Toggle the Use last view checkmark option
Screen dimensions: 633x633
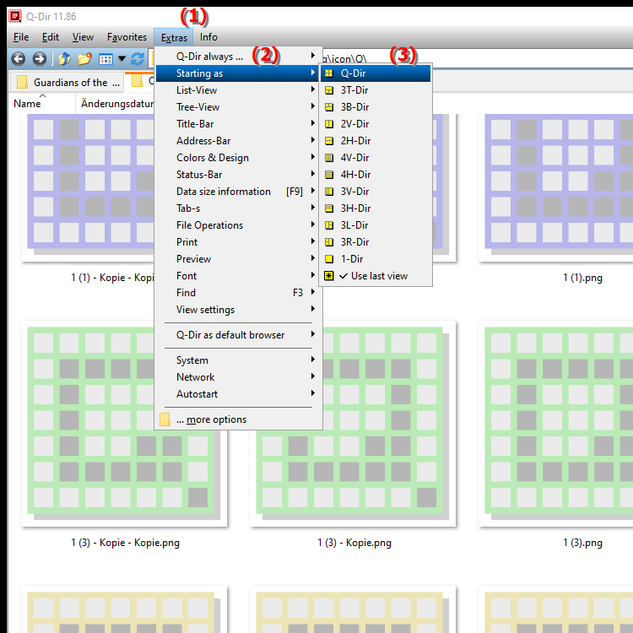click(x=376, y=276)
